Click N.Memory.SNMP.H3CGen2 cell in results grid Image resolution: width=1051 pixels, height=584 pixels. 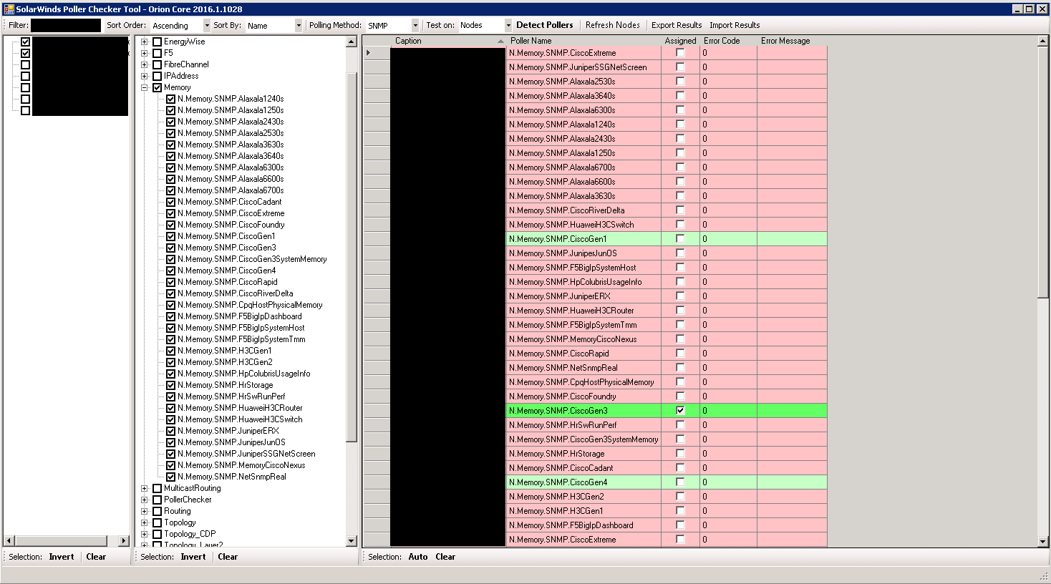coord(583,497)
